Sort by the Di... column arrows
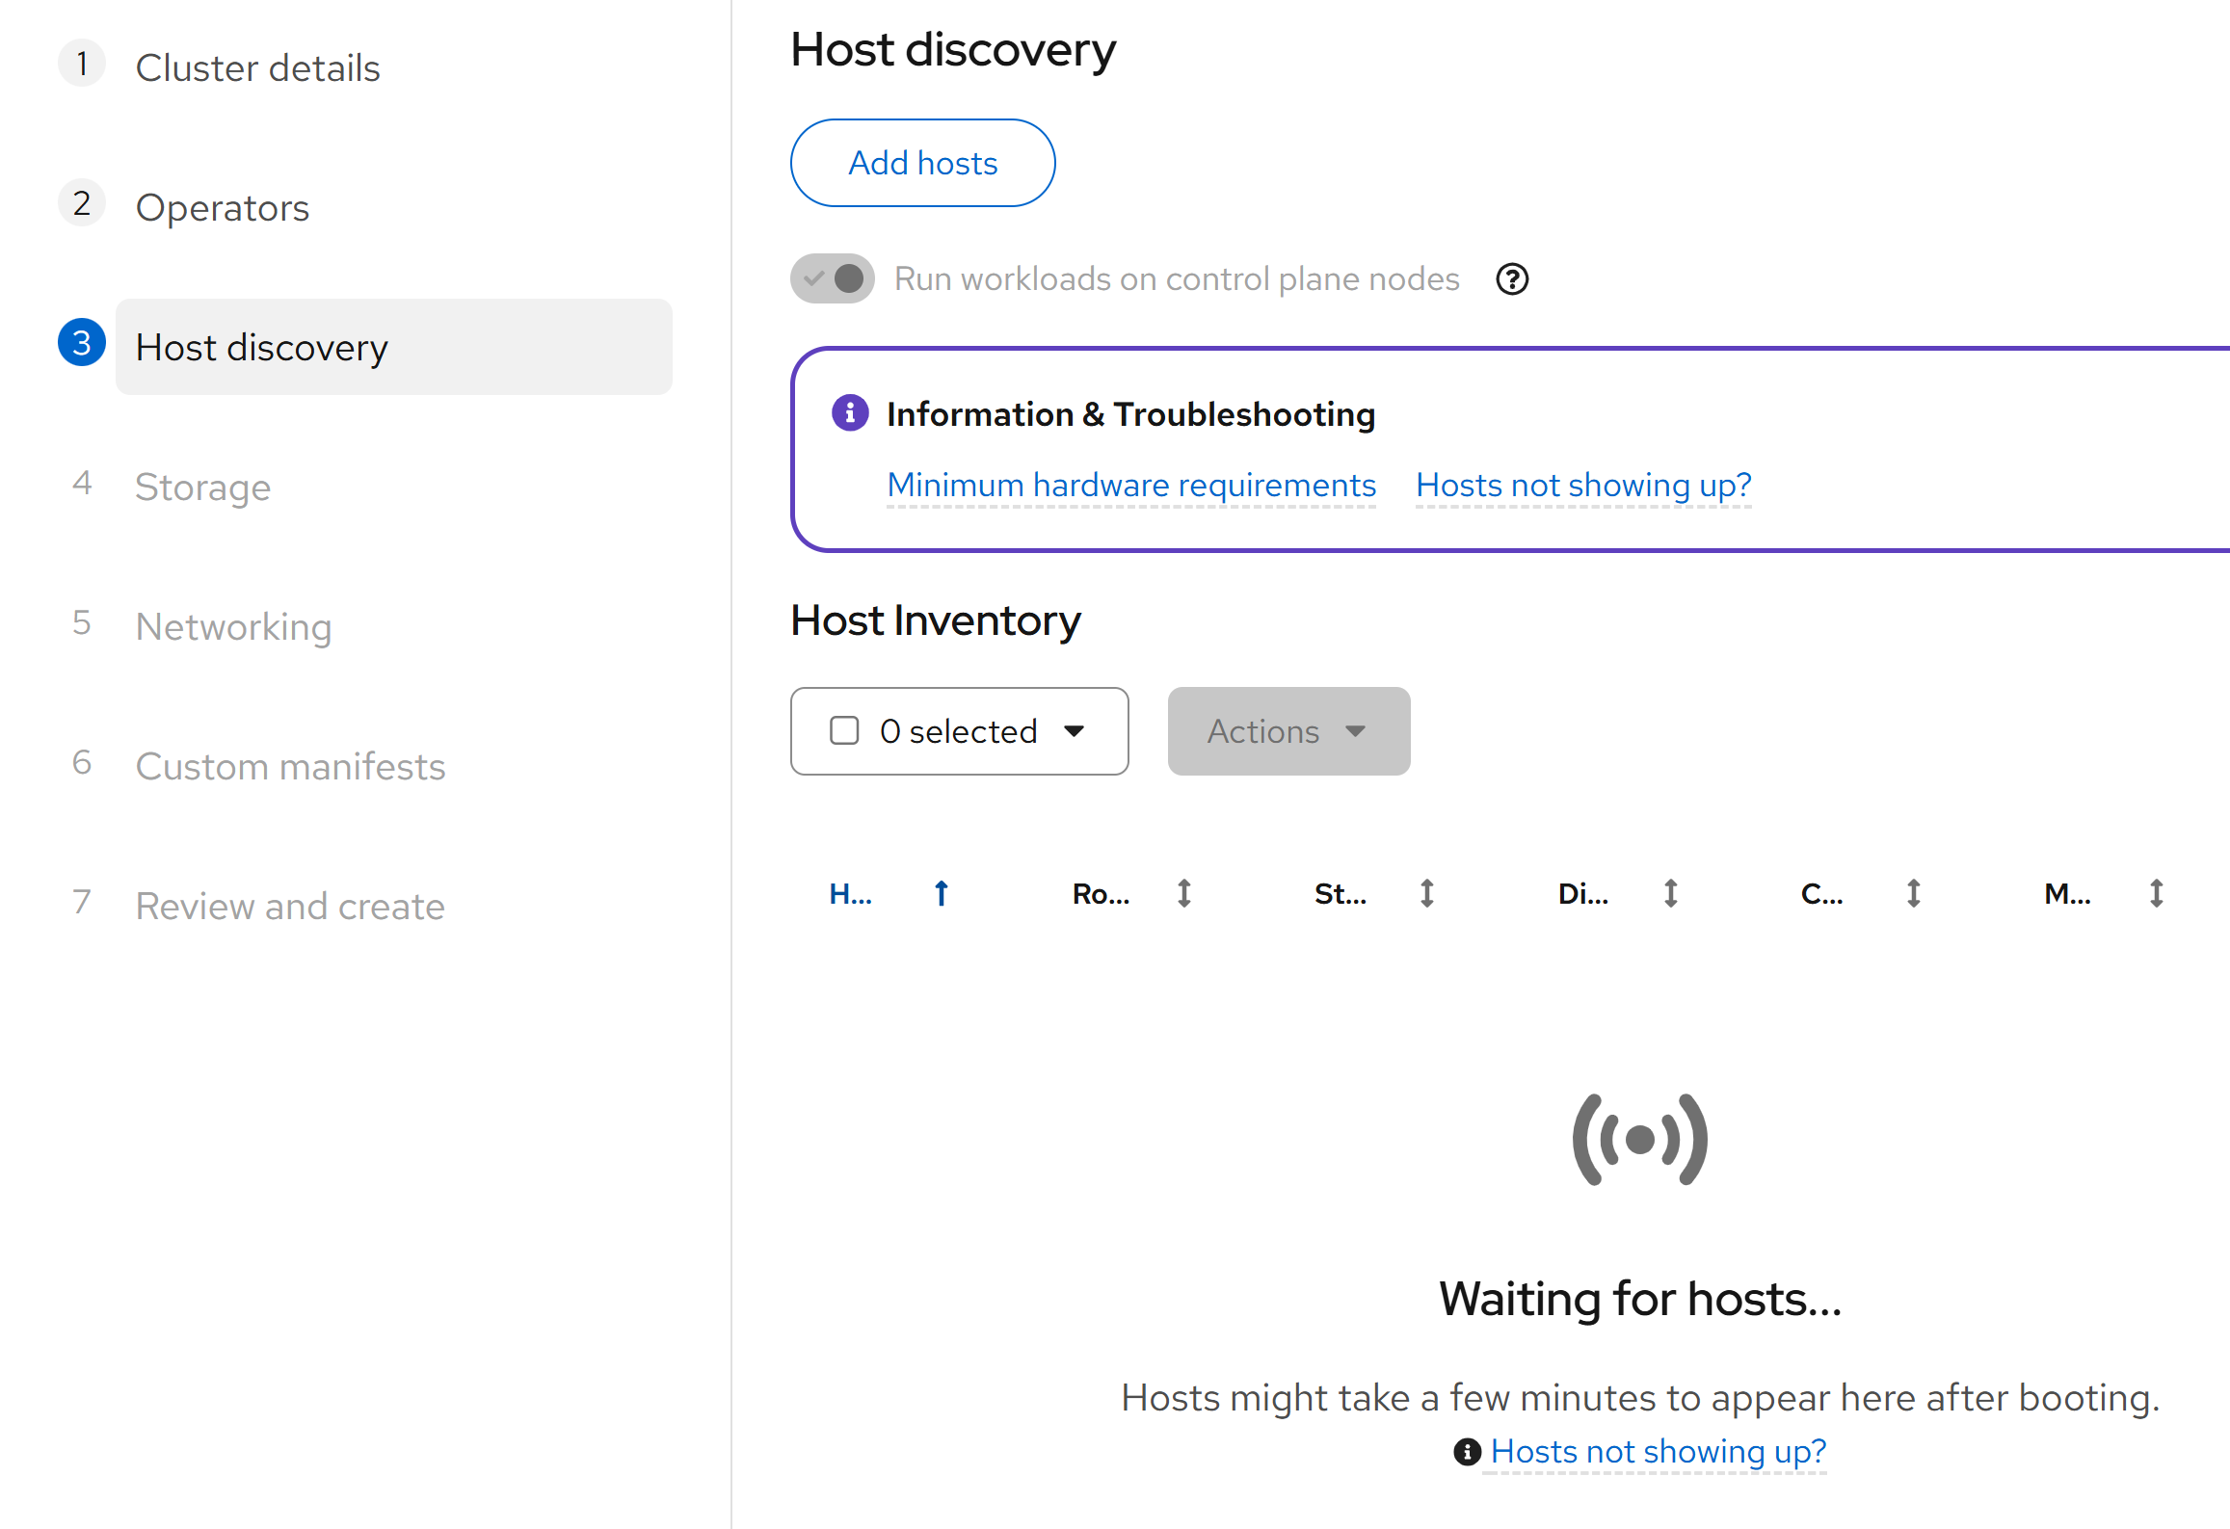The width and height of the screenshot is (2230, 1529). pos(1671,894)
